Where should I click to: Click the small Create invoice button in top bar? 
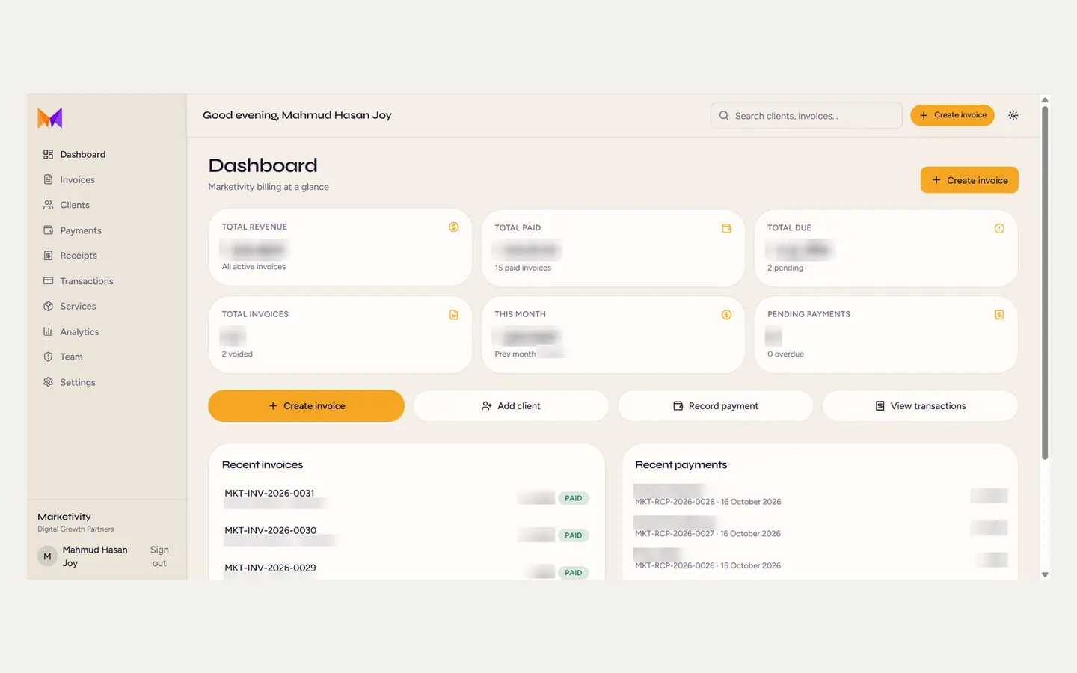pos(952,115)
